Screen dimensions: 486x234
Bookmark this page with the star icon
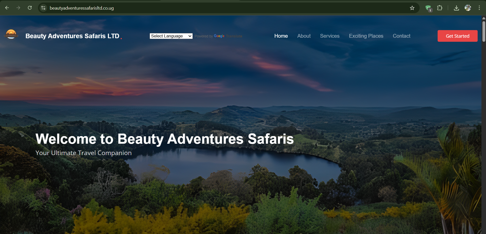[412, 8]
